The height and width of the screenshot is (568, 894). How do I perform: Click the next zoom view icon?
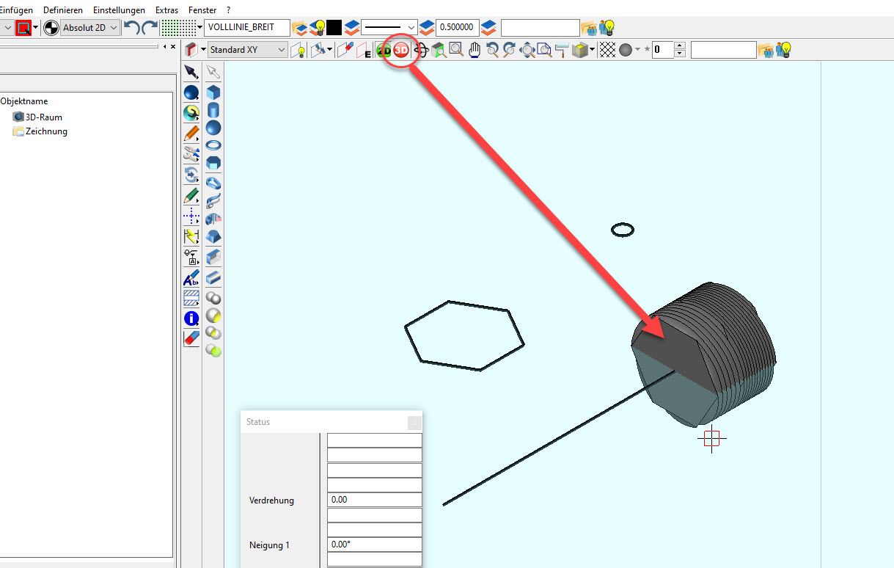pos(510,50)
